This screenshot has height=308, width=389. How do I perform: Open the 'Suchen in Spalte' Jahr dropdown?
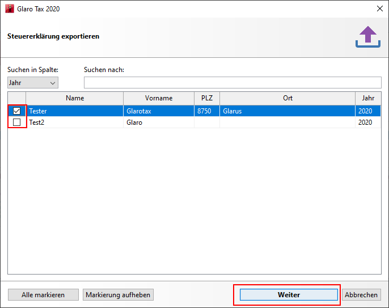pyautogui.click(x=33, y=83)
